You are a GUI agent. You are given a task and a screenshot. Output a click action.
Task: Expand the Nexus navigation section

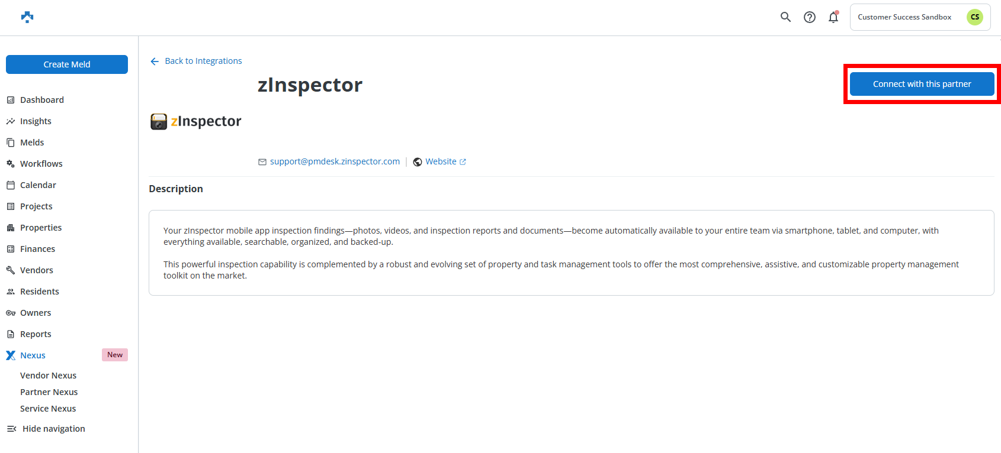(x=33, y=355)
